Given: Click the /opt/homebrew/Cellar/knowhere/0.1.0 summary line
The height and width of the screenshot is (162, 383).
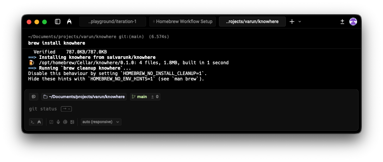Looking at the screenshot, I should (128, 63).
